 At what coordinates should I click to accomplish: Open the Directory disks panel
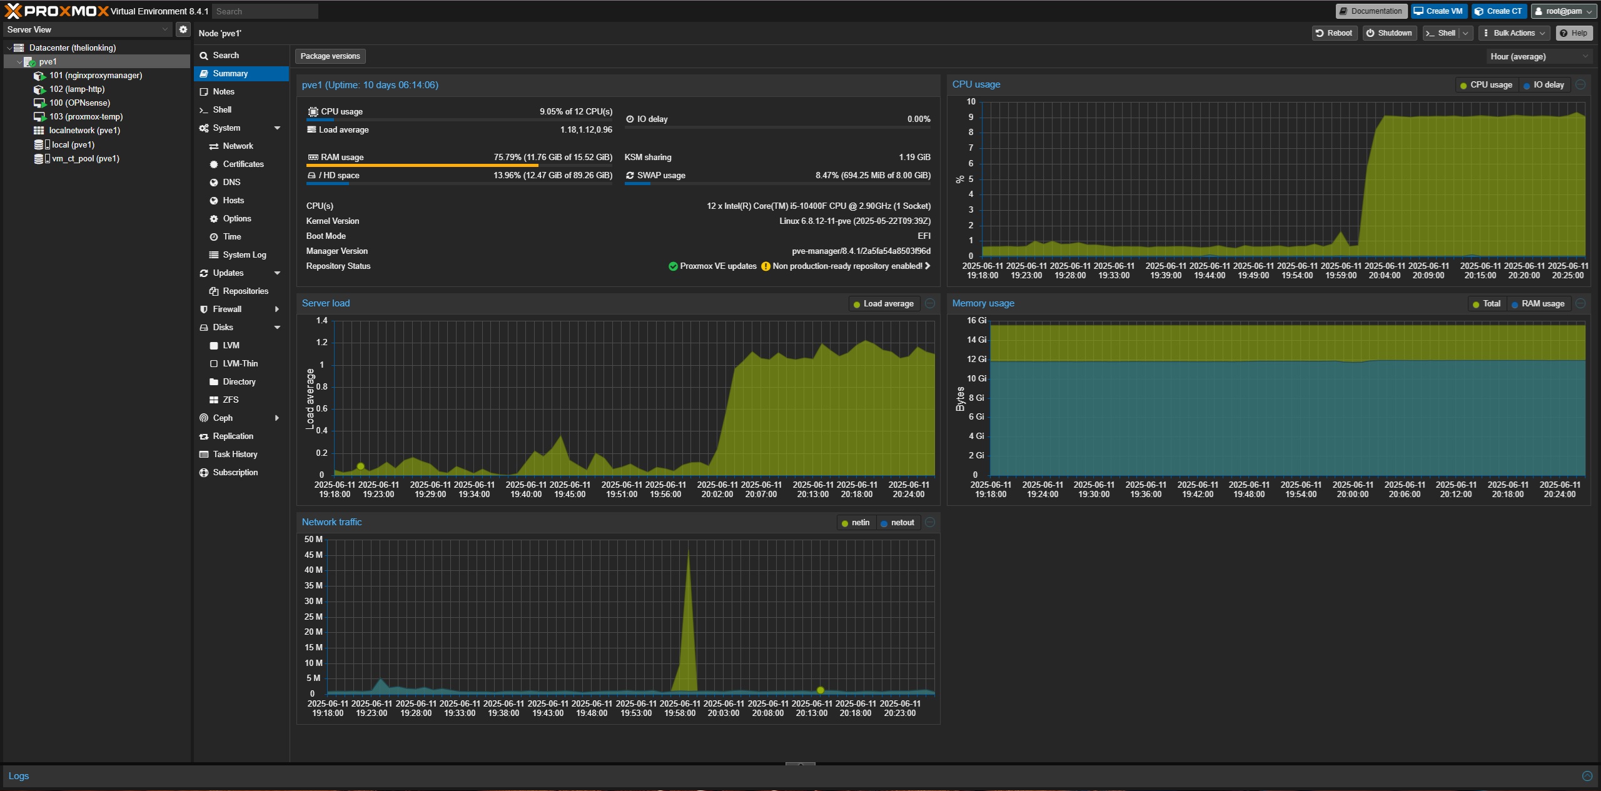tap(241, 381)
